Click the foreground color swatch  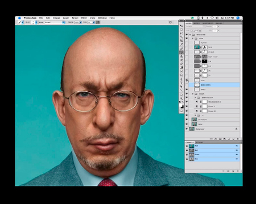coord(180,105)
